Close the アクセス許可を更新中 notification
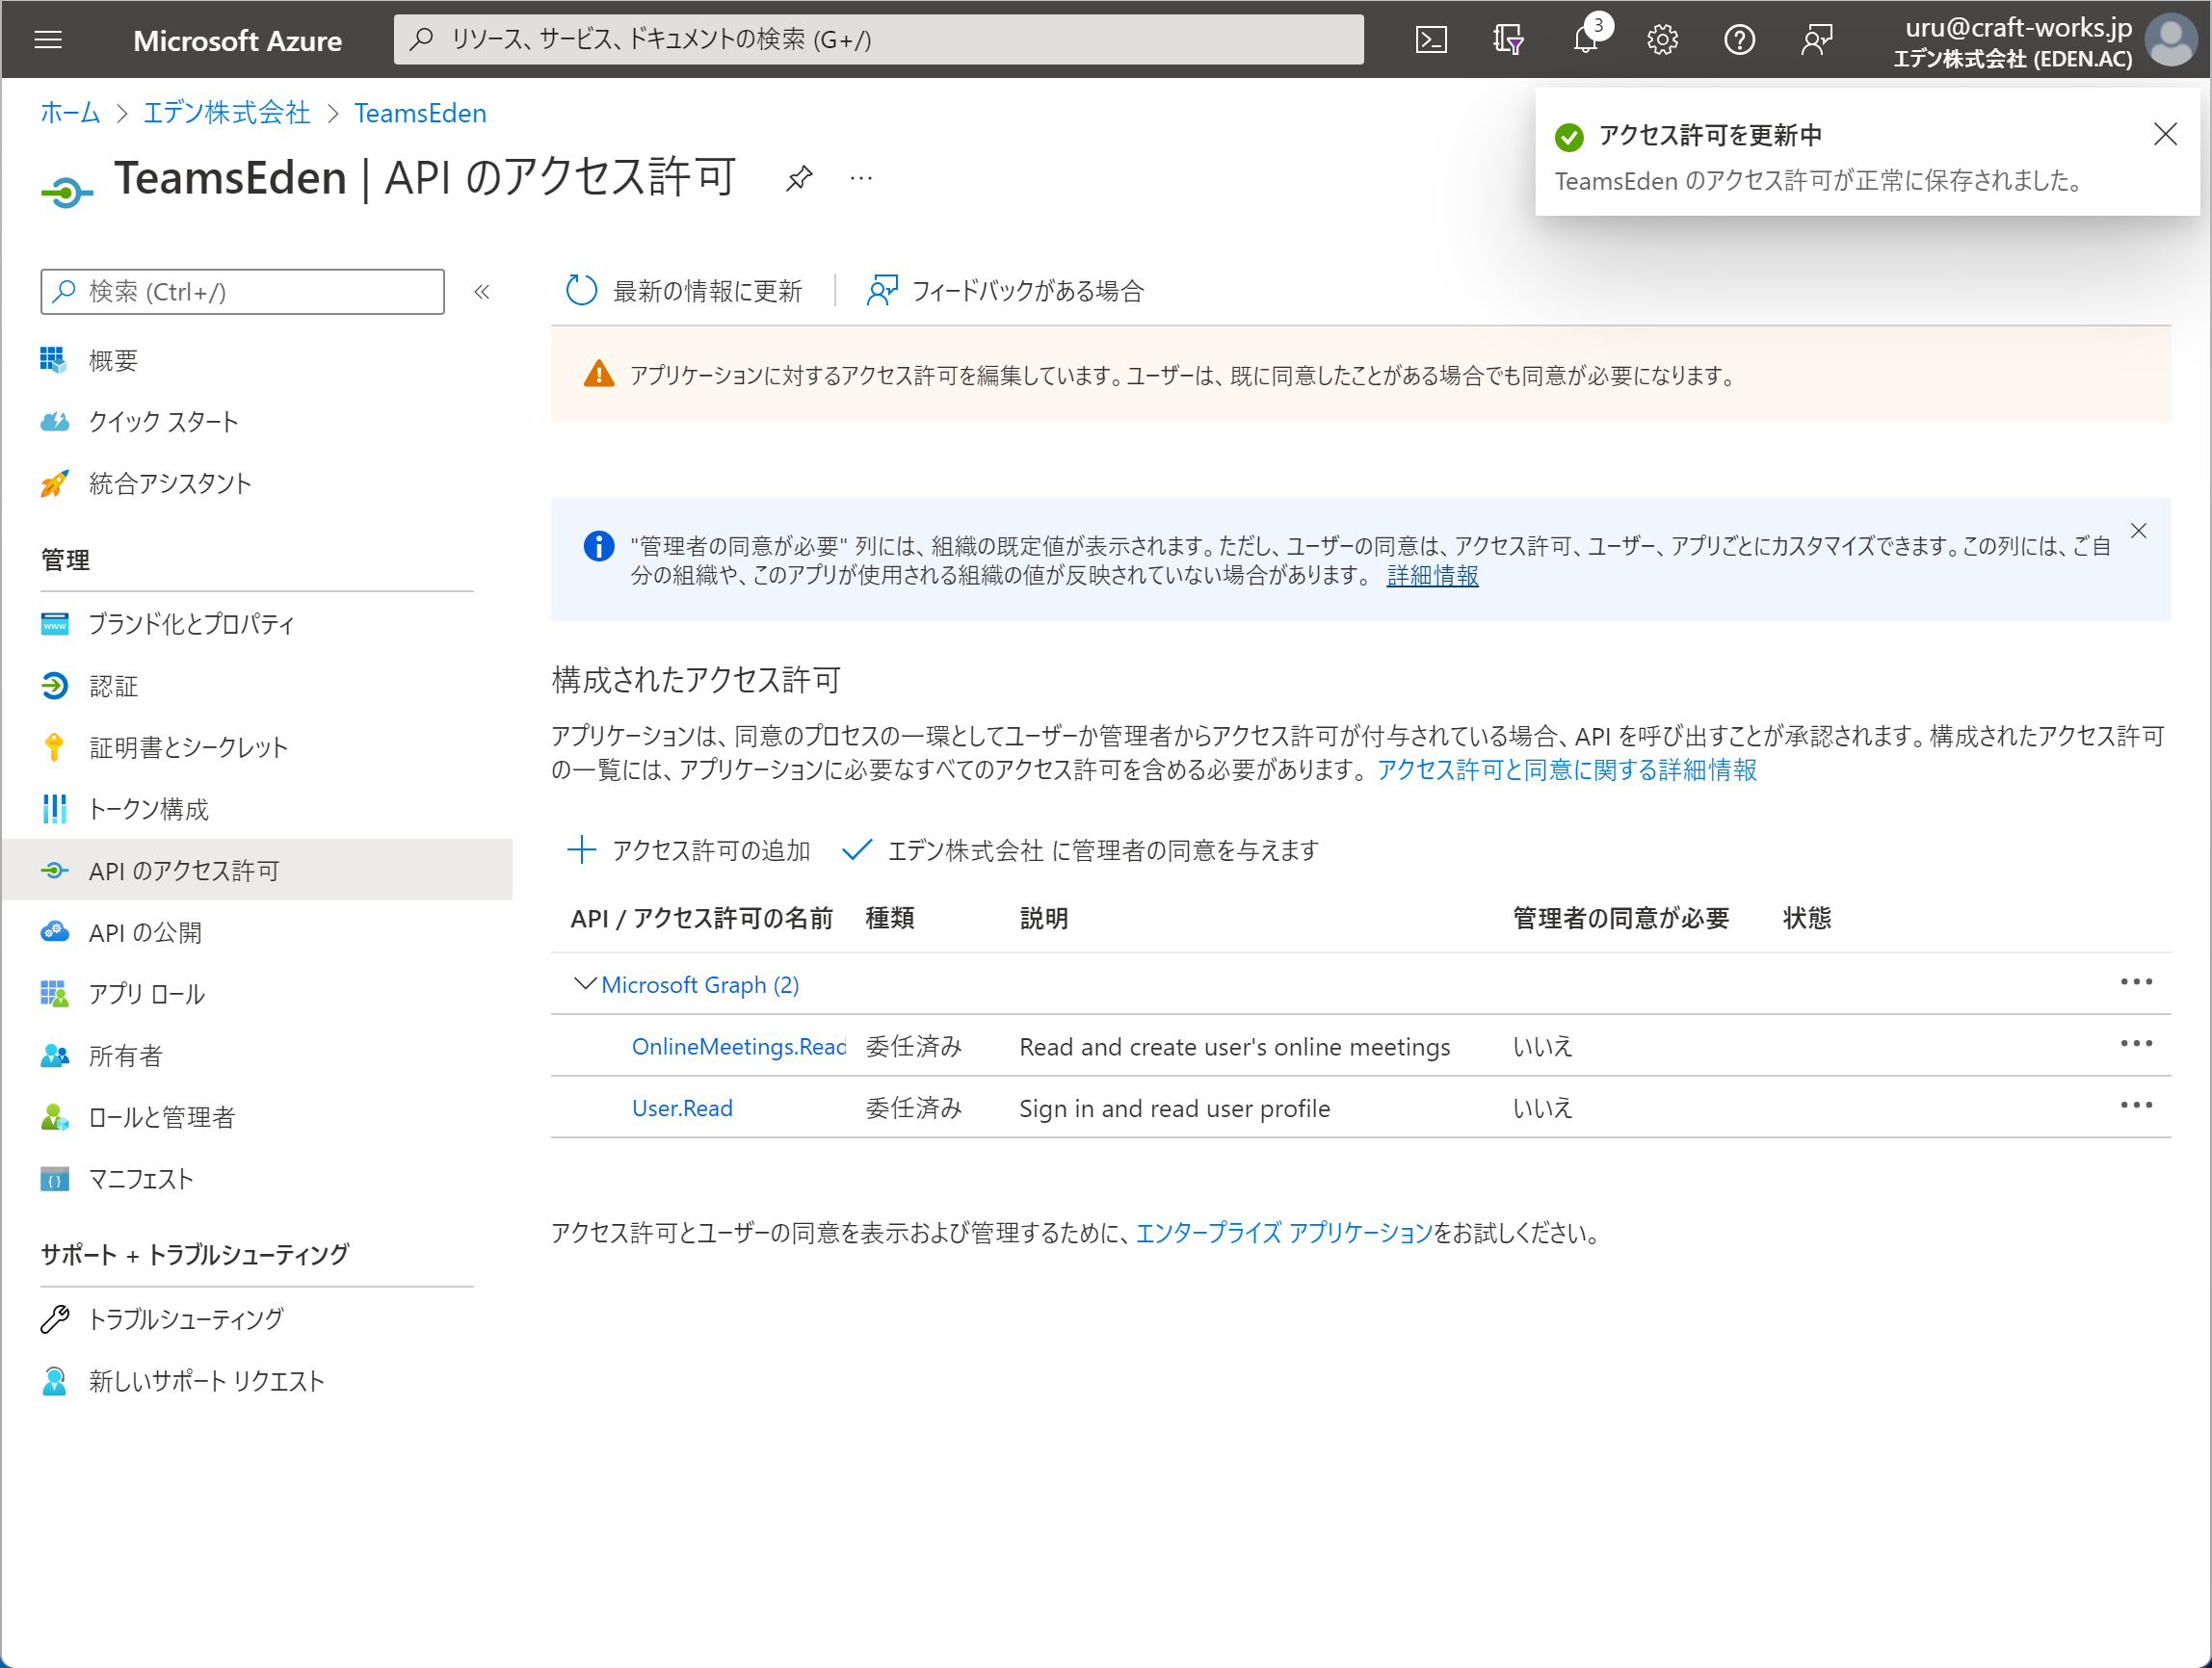This screenshot has width=2212, height=1668. point(2165,134)
